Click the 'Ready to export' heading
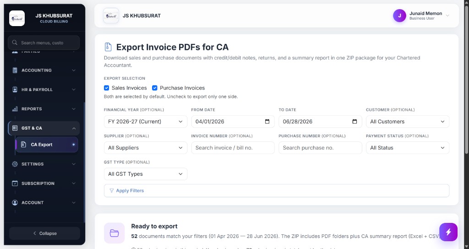Viewport: 469px width, 249px height. 154,226
